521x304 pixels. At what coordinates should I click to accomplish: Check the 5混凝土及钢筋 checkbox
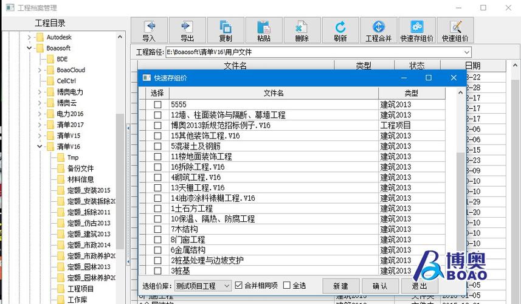point(157,146)
